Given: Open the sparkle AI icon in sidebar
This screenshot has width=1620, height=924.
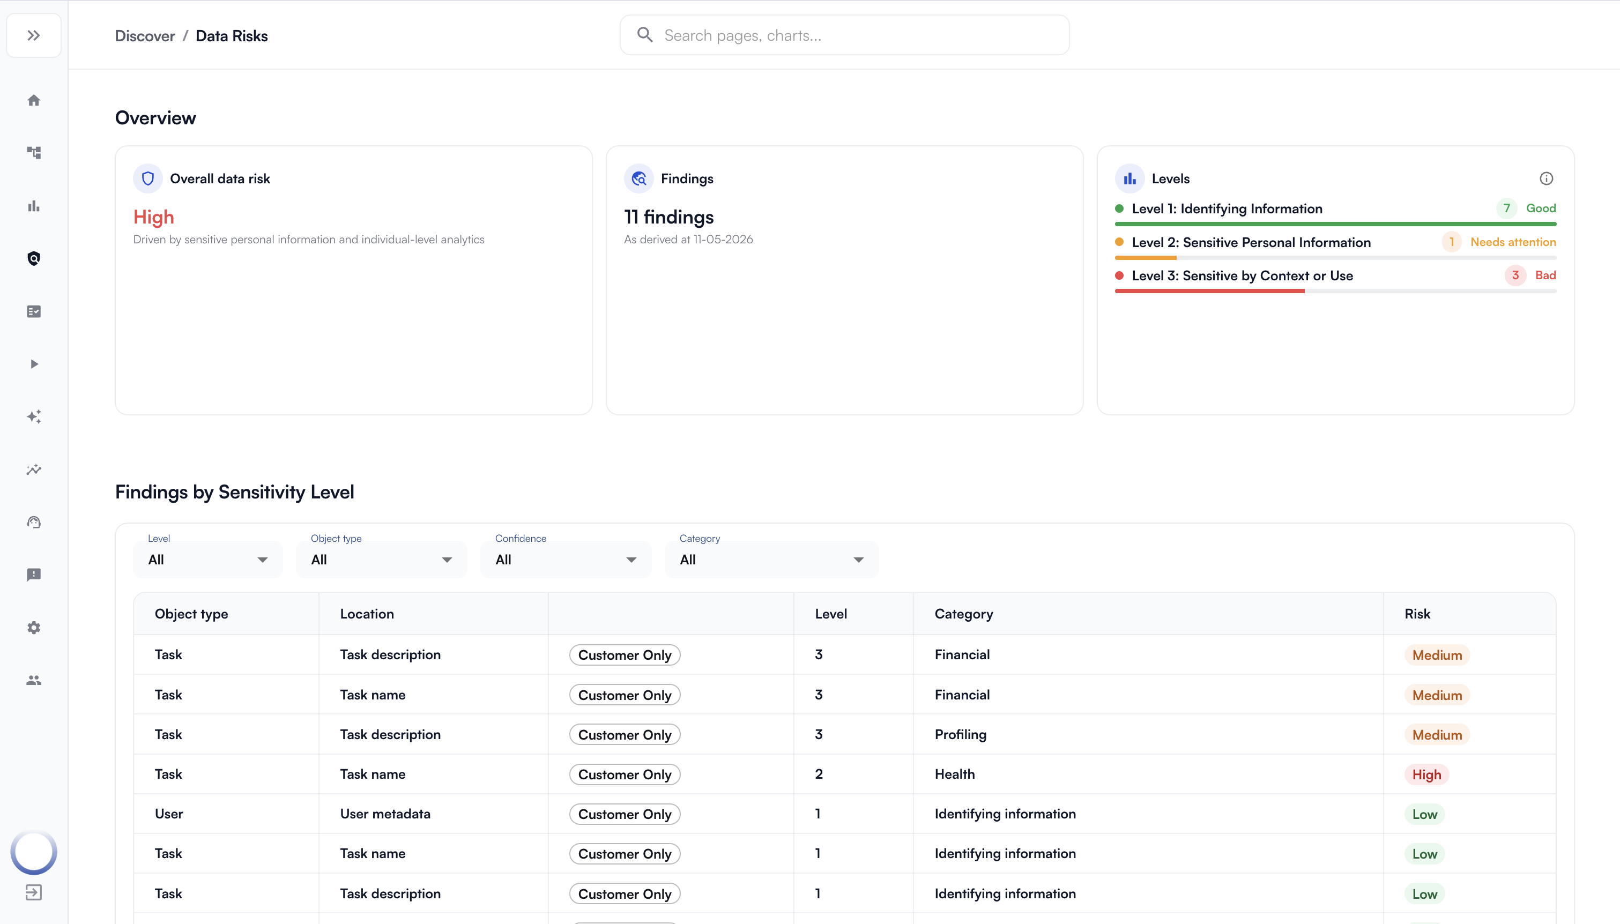Looking at the screenshot, I should point(34,416).
